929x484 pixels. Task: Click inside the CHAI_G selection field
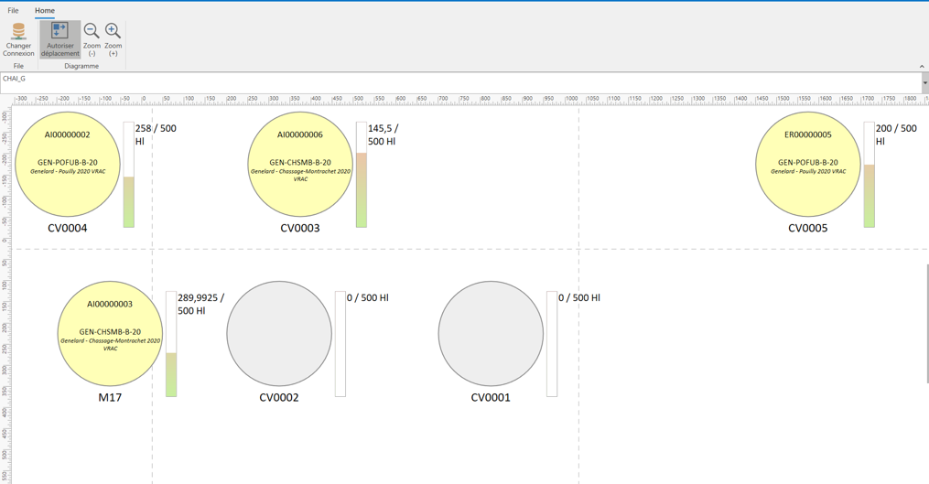pyautogui.click(x=458, y=81)
